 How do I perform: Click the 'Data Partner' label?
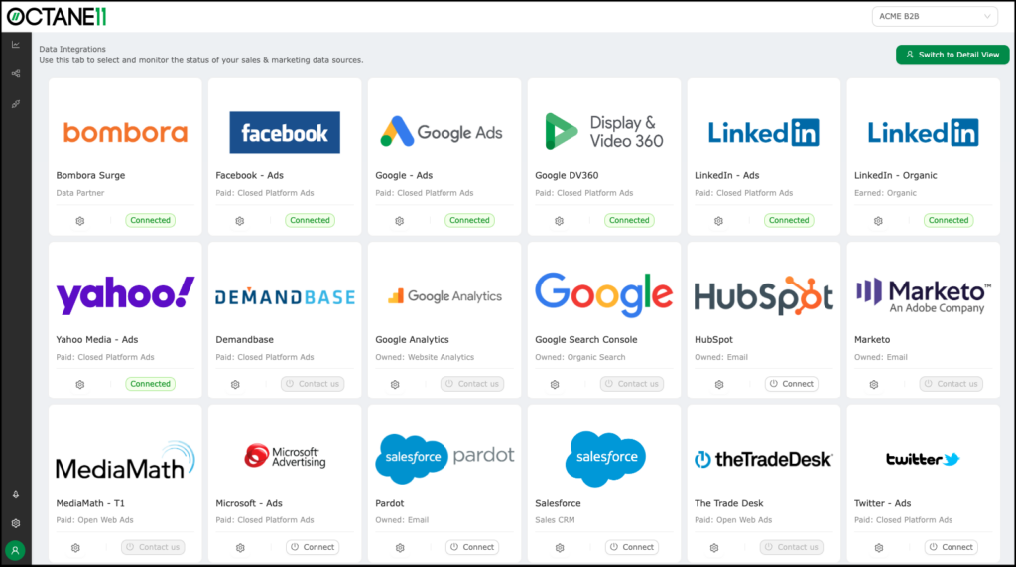point(79,193)
